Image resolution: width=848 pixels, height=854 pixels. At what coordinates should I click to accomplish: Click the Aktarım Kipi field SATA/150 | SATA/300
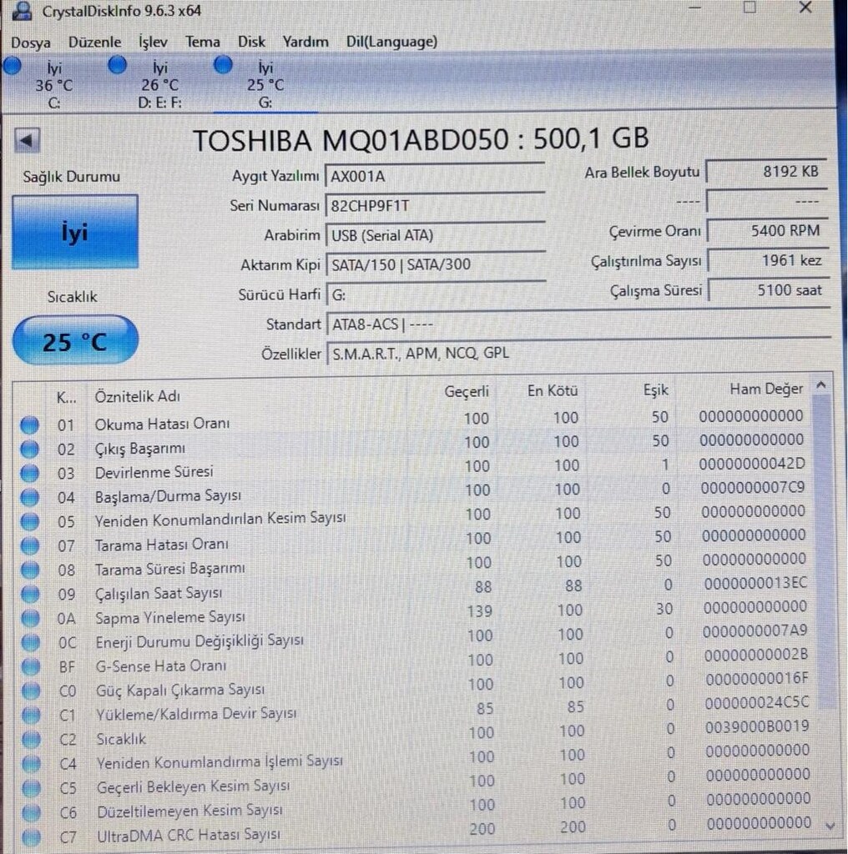[x=436, y=264]
